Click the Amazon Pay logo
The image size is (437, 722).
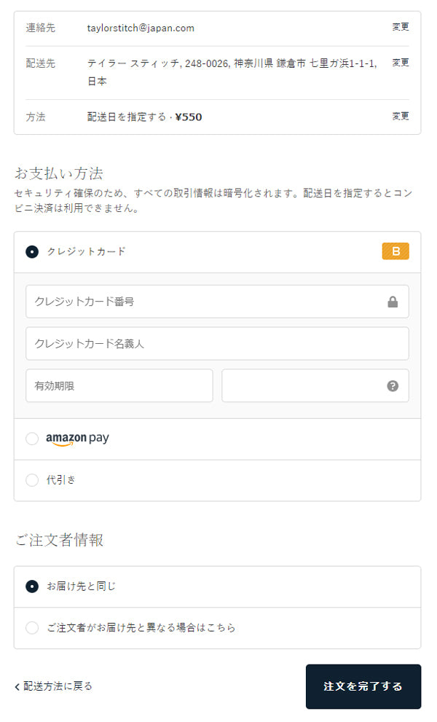[x=77, y=439]
